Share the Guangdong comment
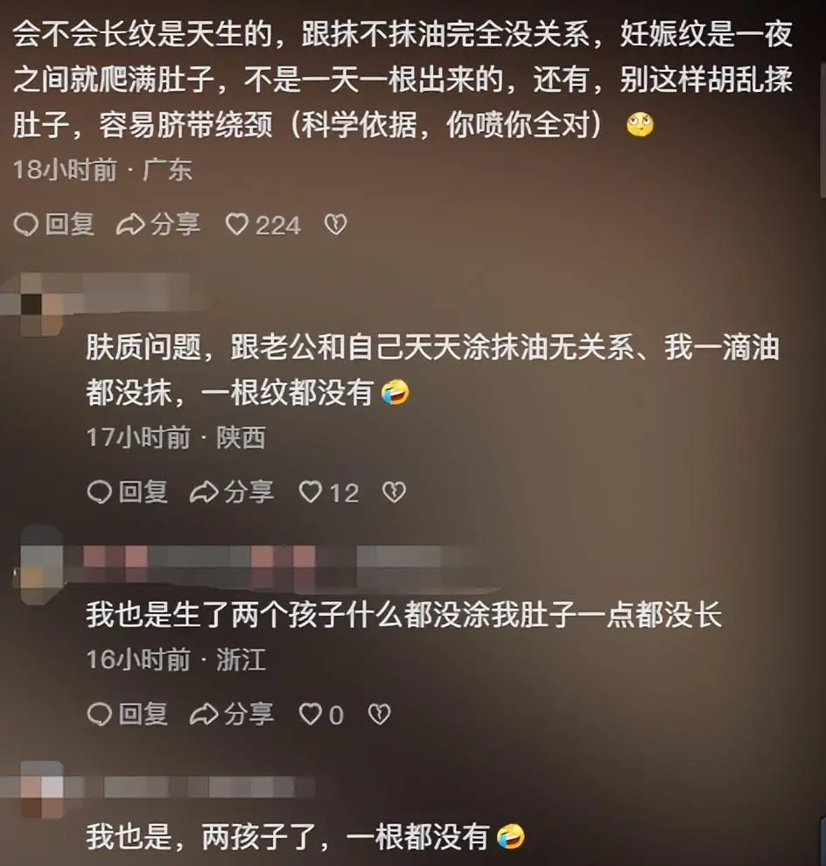The width and height of the screenshot is (826, 866). click(x=158, y=225)
